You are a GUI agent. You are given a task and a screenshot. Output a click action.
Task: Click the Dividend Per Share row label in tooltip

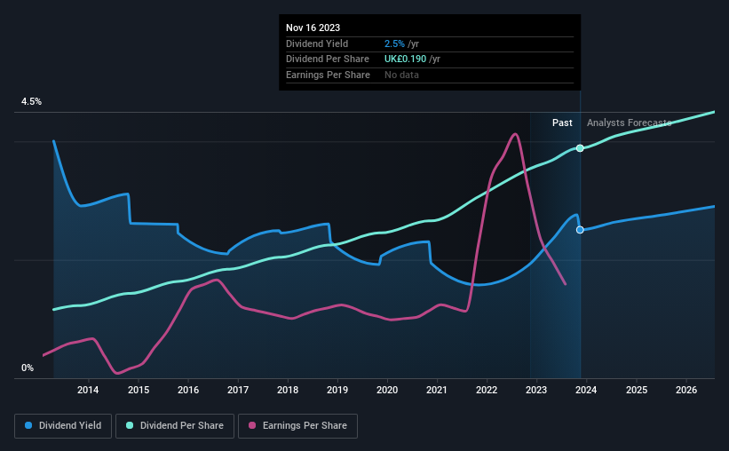click(328, 59)
